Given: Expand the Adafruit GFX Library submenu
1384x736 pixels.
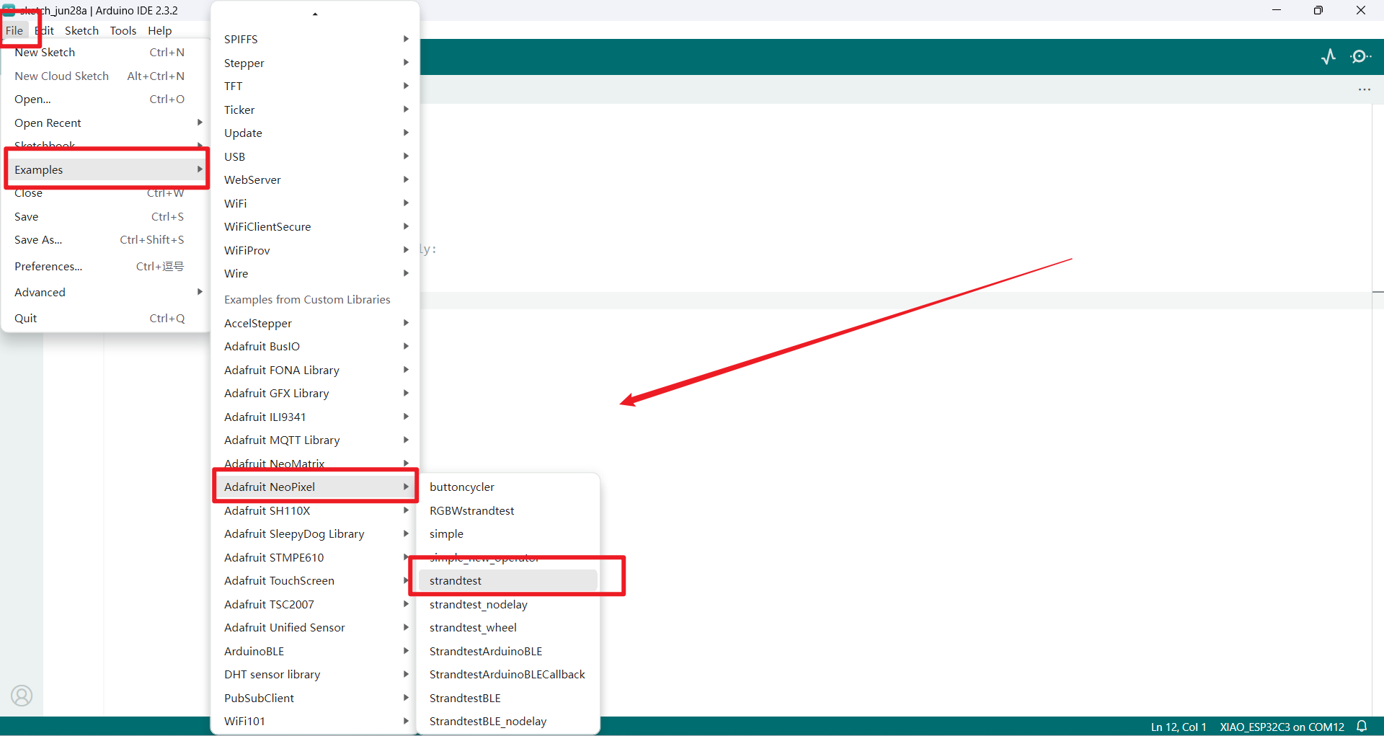Looking at the screenshot, I should click(315, 393).
